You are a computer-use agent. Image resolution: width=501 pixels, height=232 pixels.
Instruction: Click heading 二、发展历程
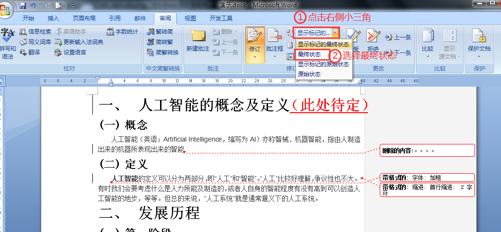point(149,213)
